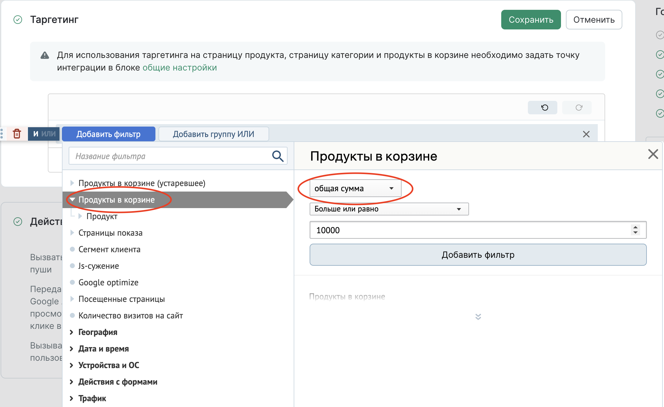Click the wide Добавить фильтр button

[x=478, y=255]
